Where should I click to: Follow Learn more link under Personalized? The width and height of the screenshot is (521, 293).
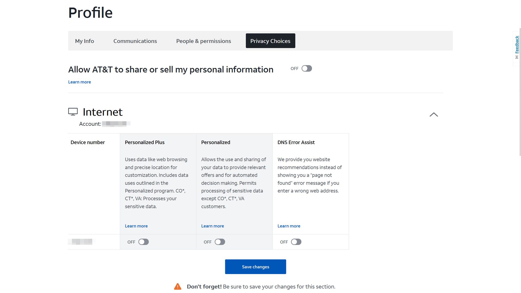click(212, 226)
